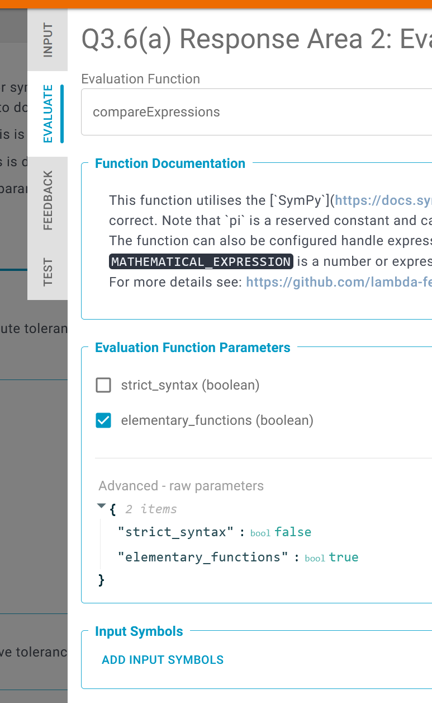
Task: Click the MATHEMATICAL_EXPRESSION highlighted token
Action: [x=200, y=261]
